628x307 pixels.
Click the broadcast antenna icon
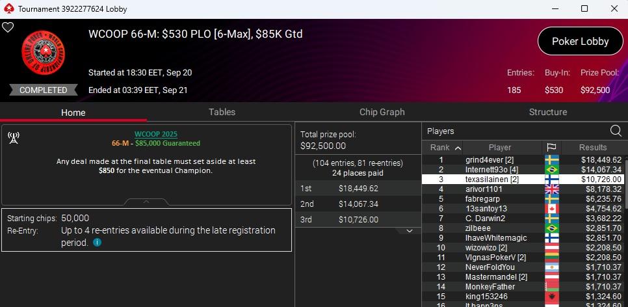click(13, 137)
